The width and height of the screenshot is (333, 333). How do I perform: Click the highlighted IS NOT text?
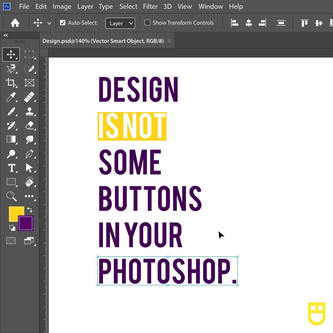point(132,126)
